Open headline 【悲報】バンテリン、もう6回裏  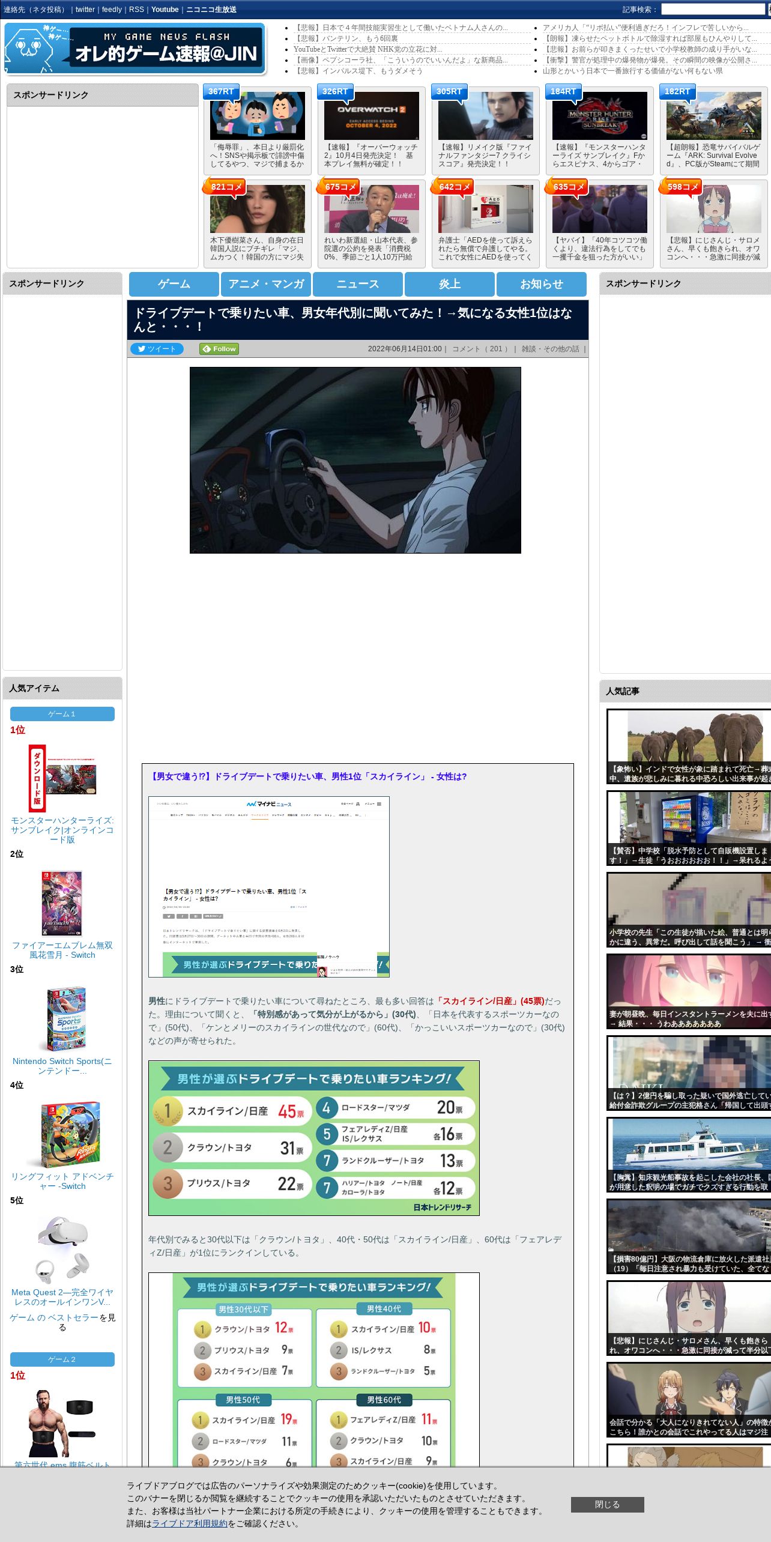tap(346, 38)
